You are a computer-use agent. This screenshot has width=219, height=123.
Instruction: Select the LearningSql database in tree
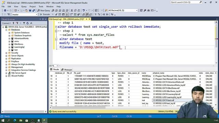click(19, 47)
